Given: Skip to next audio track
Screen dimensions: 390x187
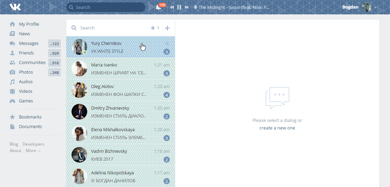Looking at the screenshot, I should [187, 7].
